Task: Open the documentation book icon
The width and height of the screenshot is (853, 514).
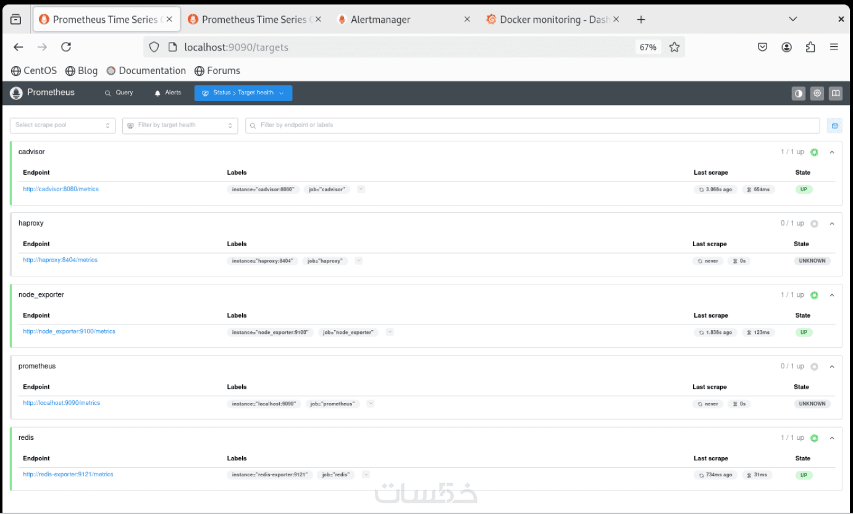Action: (x=836, y=93)
